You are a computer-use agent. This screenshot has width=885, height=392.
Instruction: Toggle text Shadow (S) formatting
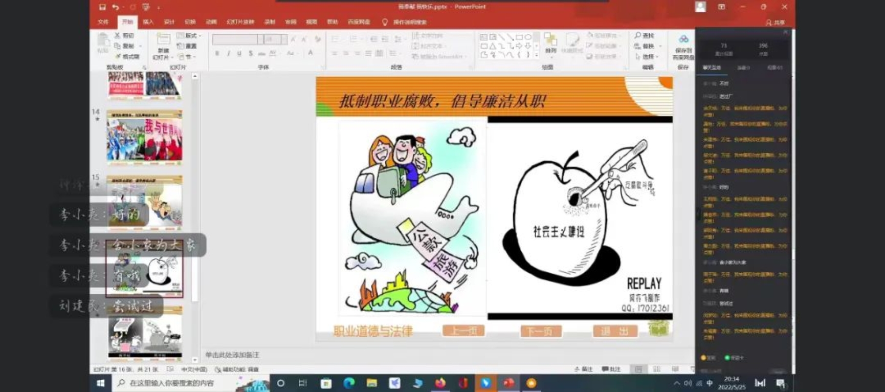click(250, 53)
